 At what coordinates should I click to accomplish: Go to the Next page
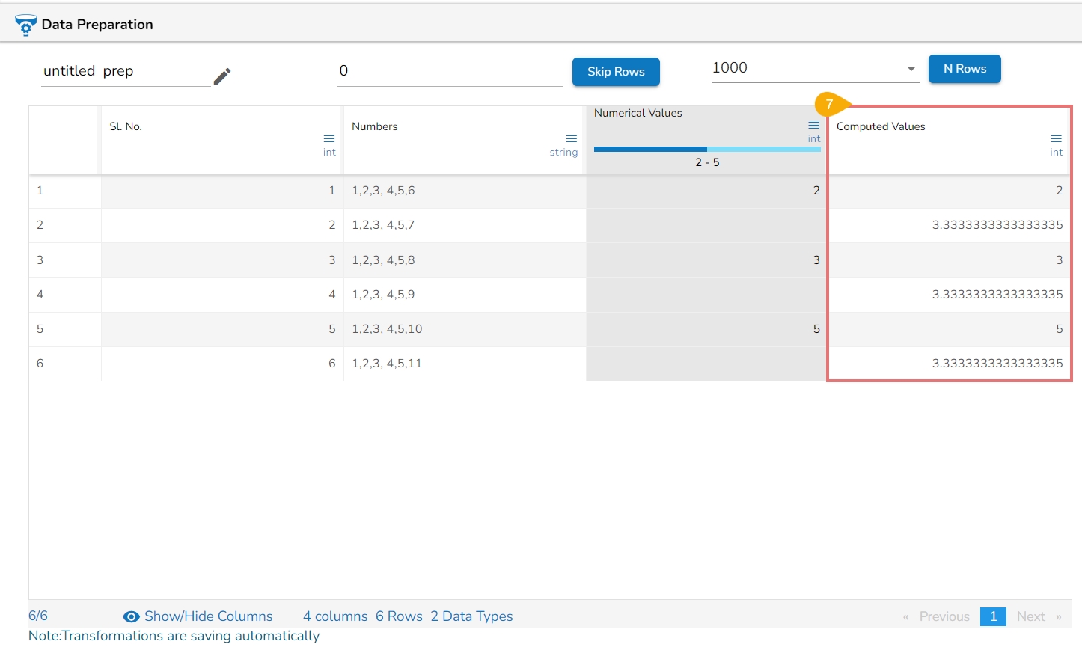pos(1030,616)
